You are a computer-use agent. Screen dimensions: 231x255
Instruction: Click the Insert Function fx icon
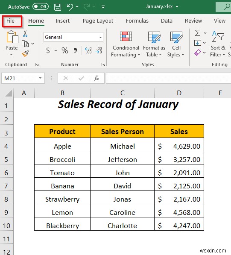tap(96, 79)
